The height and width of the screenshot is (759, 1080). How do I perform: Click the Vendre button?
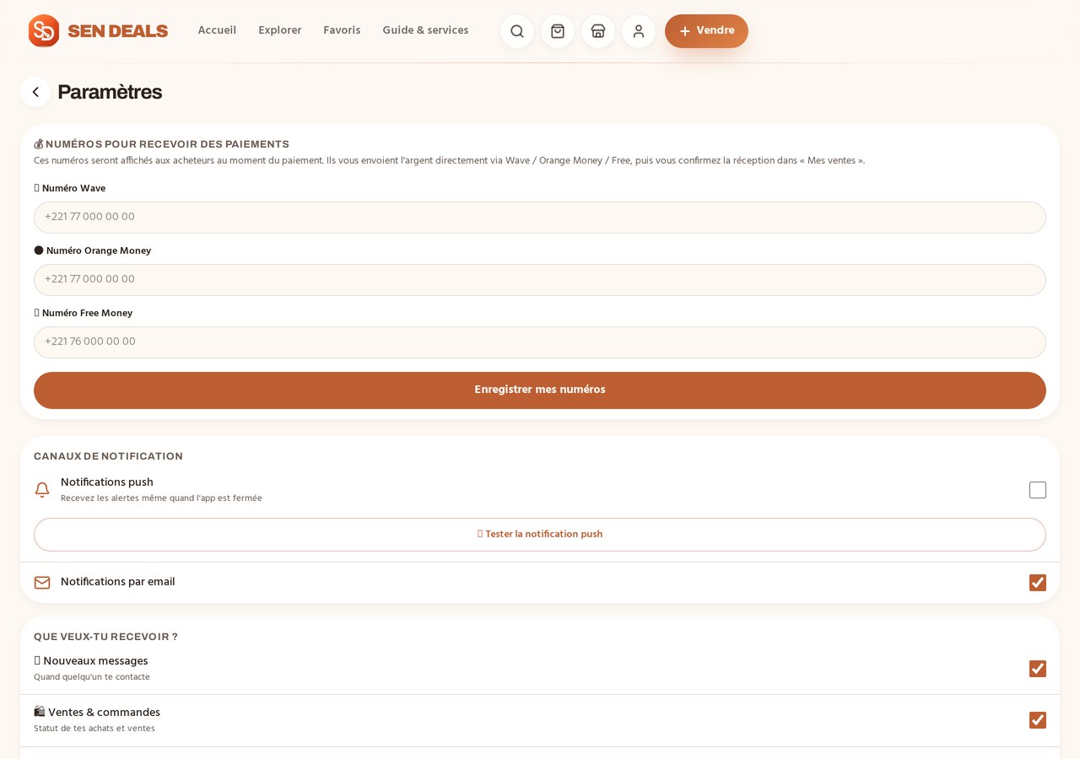[706, 31]
